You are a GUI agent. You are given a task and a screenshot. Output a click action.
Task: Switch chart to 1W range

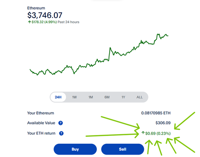(74, 97)
